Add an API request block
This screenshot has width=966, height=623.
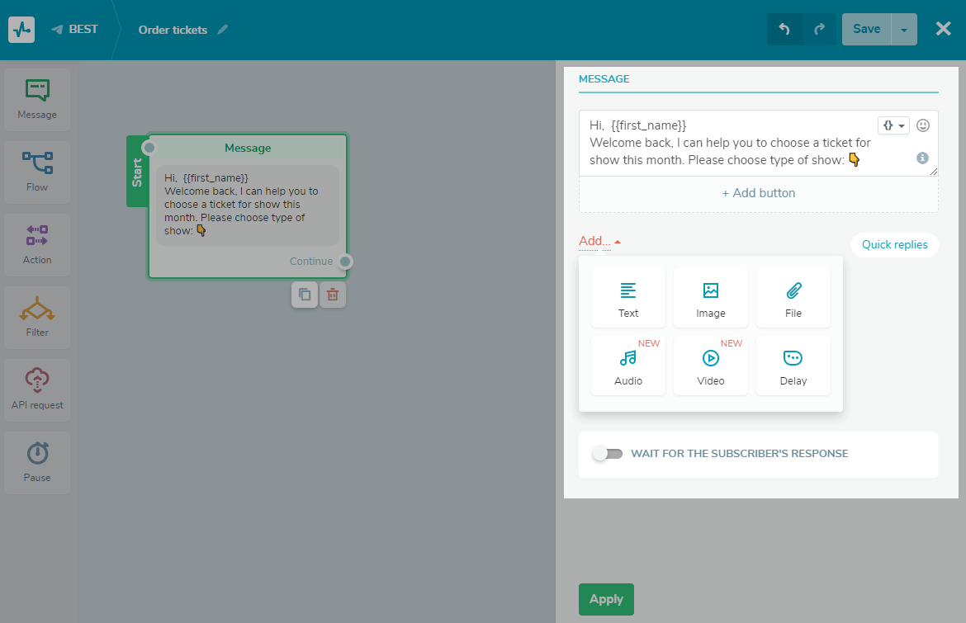click(x=37, y=389)
